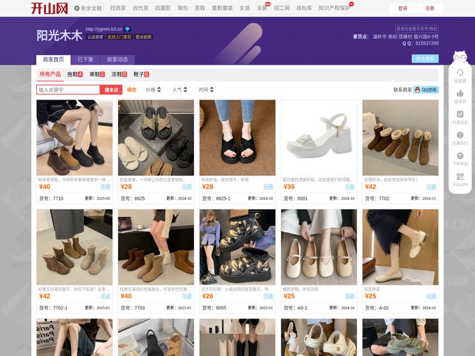Open 找摄影 in top navigation

163,8
